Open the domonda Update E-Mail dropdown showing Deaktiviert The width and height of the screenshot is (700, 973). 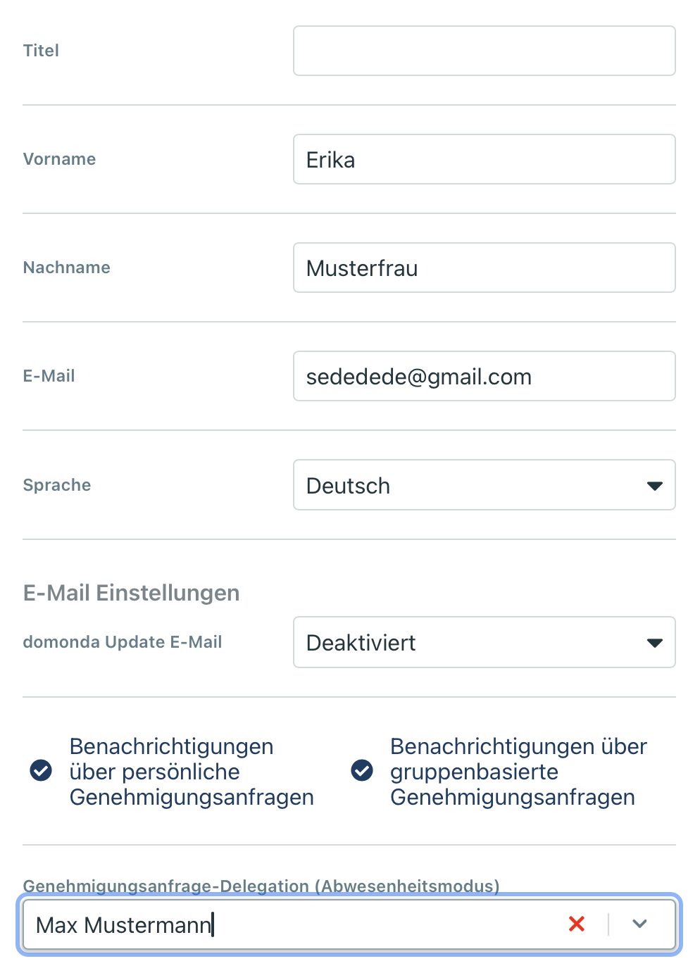click(x=485, y=642)
